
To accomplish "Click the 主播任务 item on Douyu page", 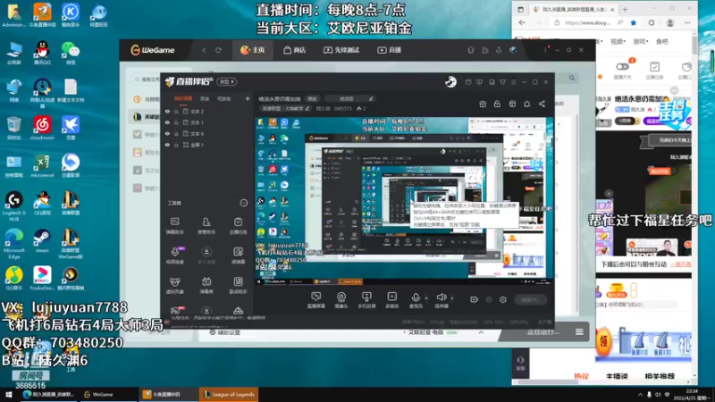I will [654, 71].
